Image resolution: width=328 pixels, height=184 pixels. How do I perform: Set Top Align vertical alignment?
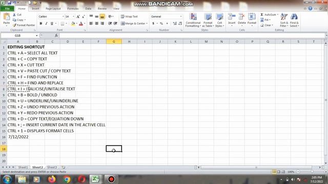[91, 16]
